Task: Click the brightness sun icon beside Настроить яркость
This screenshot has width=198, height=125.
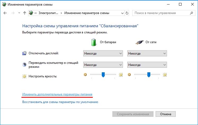Action: tap(24, 76)
